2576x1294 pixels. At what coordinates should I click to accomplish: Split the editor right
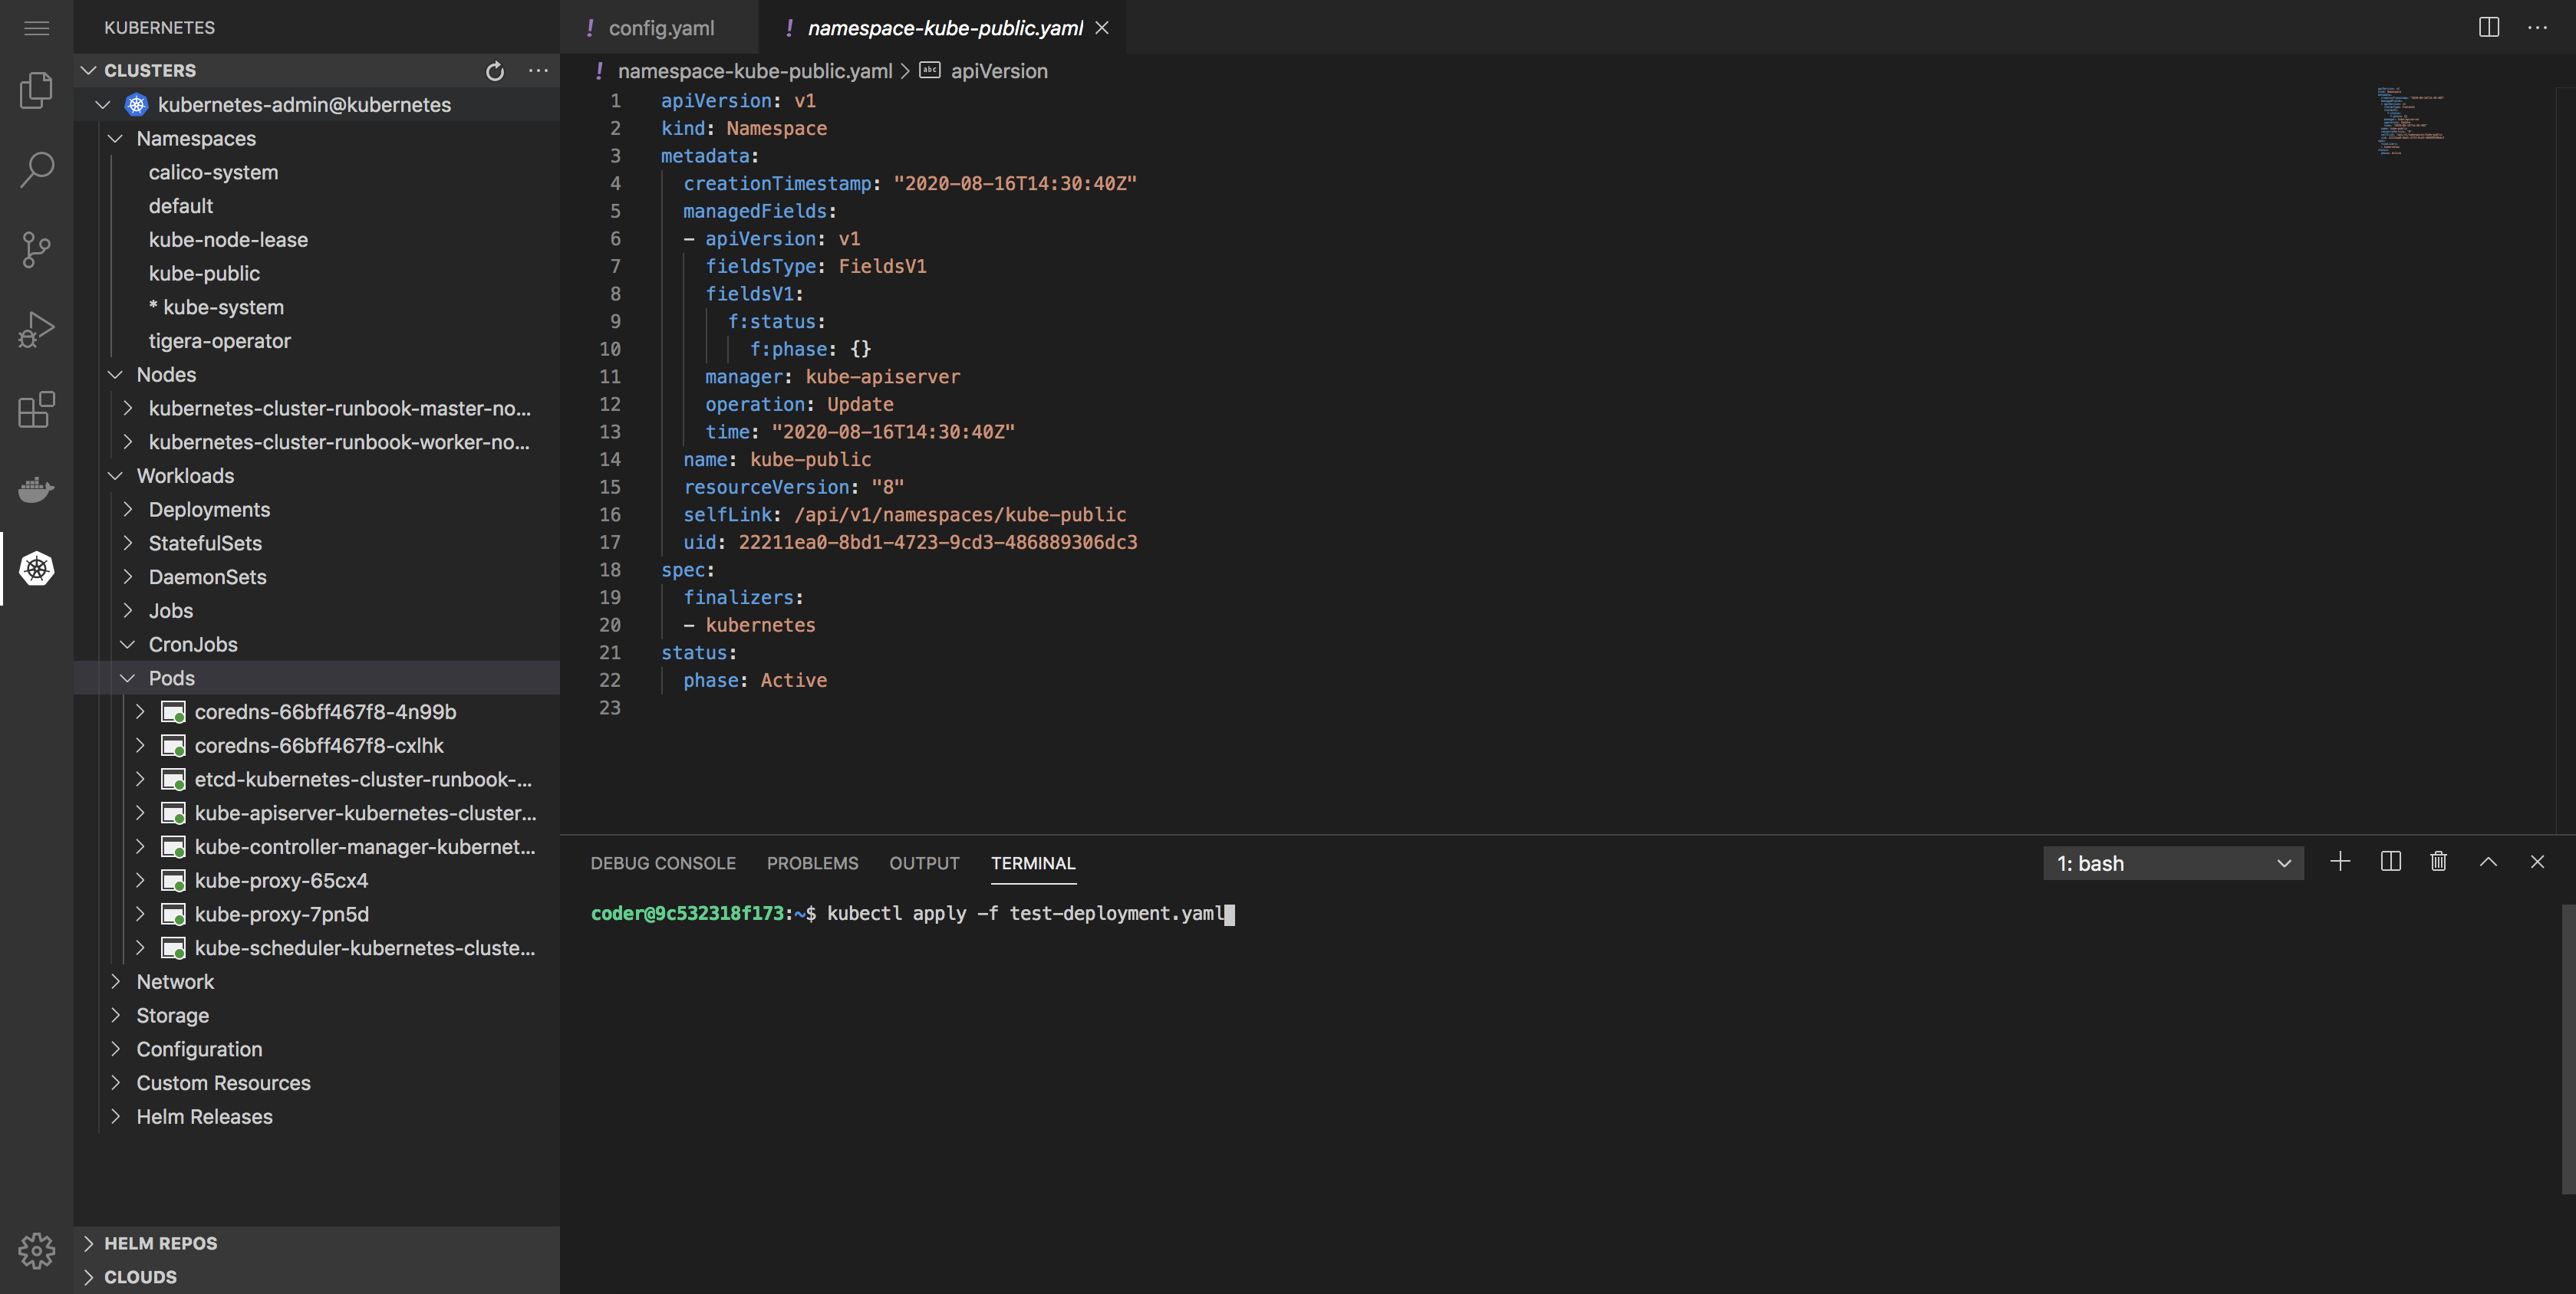pos(2489,27)
